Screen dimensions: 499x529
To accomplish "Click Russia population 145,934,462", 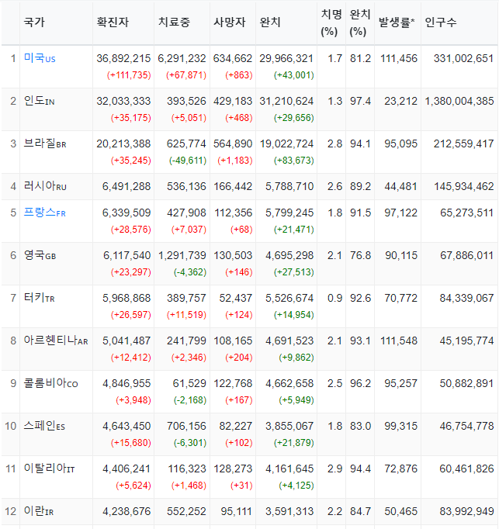I will coord(463,187).
